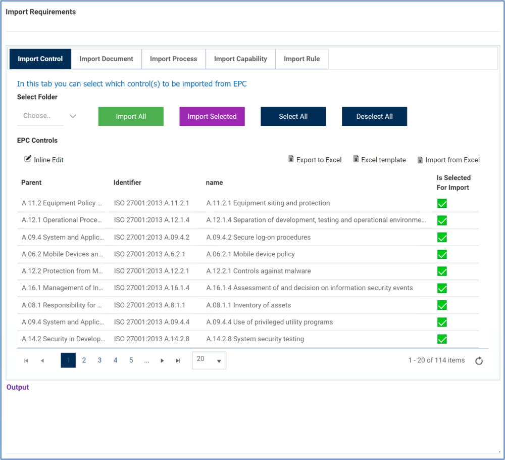The height and width of the screenshot is (460, 505).
Task: Click the first-page pagination icon
Action: point(26,360)
